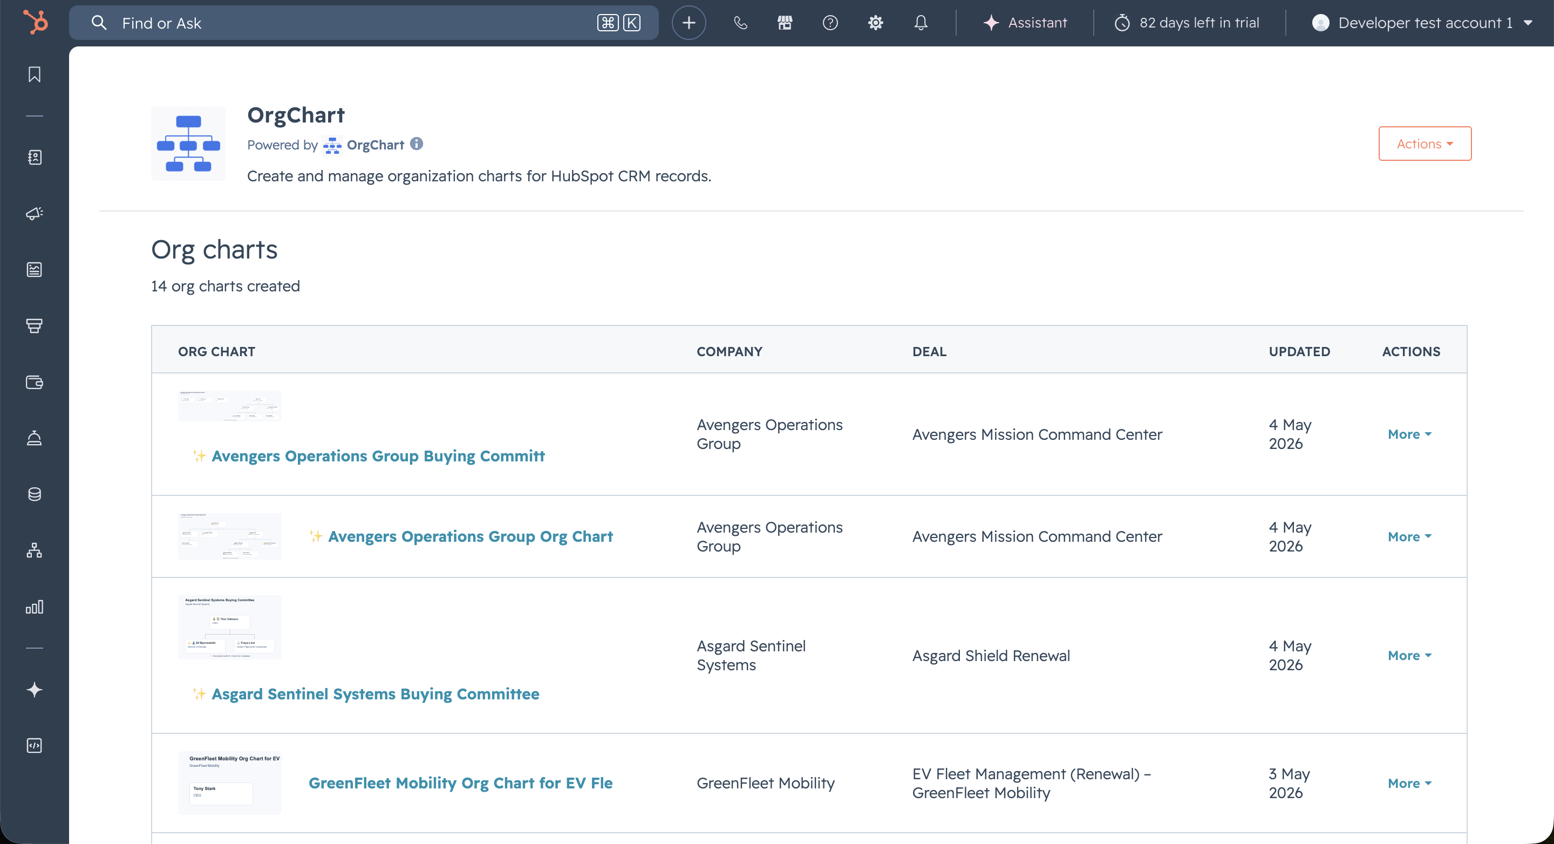Viewport: 1554px width, 844px height.
Task: Open Automation workflow icon in sidebar
Action: click(x=35, y=550)
